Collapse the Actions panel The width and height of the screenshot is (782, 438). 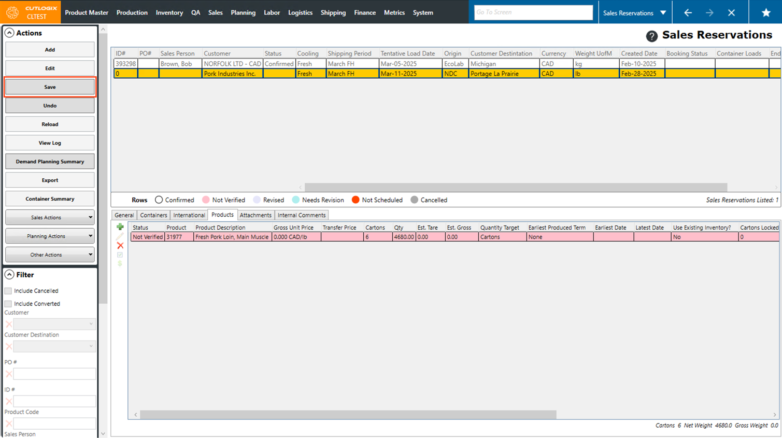coord(9,33)
